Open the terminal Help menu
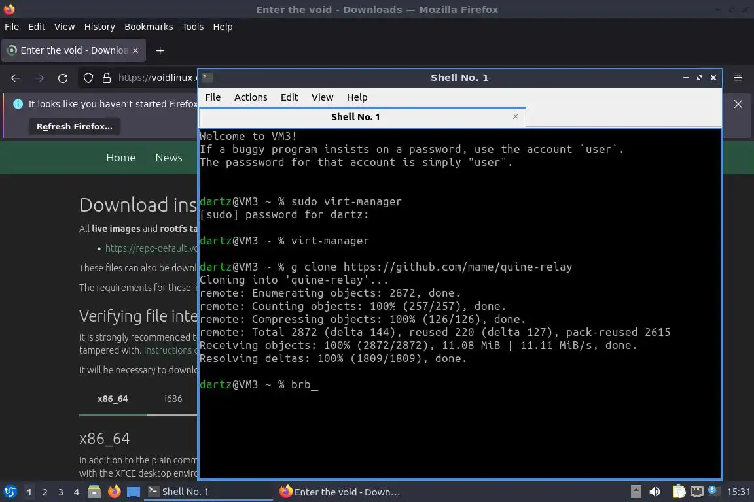This screenshot has width=754, height=502. click(x=357, y=97)
